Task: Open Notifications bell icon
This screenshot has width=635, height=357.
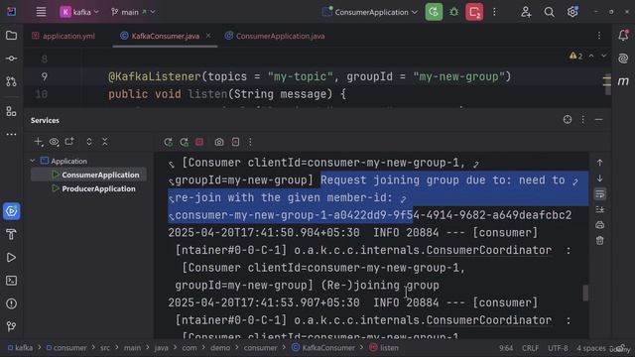Action: tap(623, 36)
